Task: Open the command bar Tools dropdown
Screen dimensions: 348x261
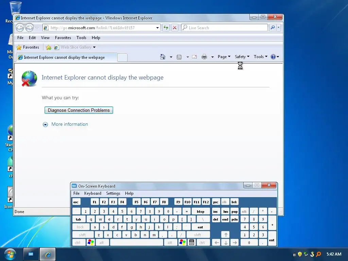Action: point(261,57)
